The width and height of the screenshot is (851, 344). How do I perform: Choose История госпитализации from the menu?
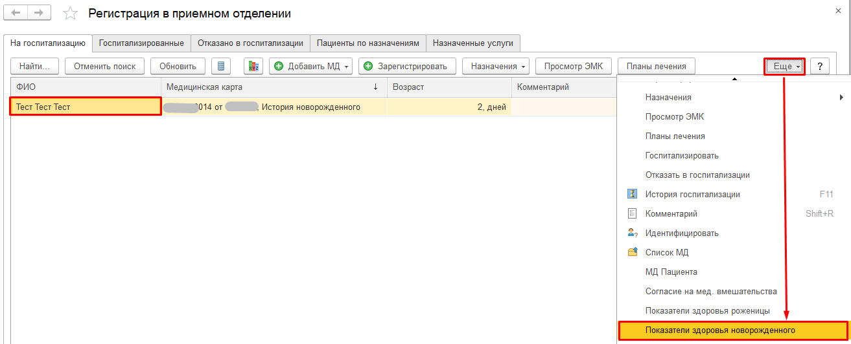[692, 194]
